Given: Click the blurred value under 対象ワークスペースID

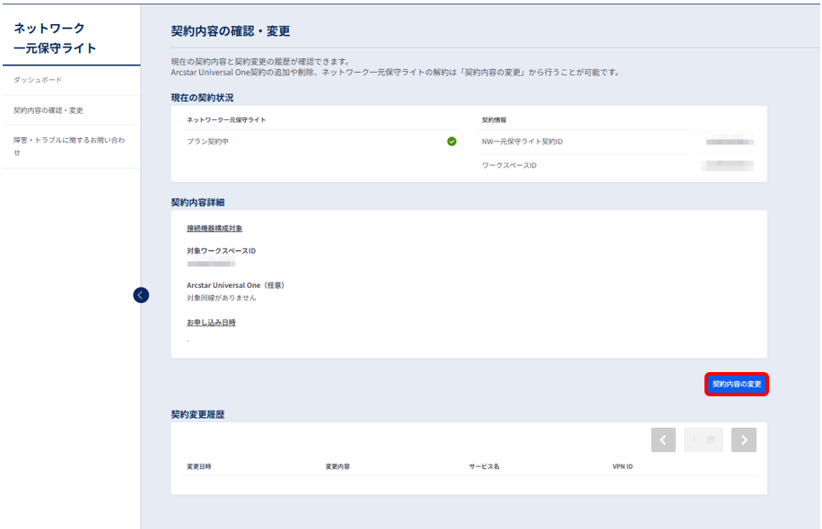Looking at the screenshot, I should (211, 264).
